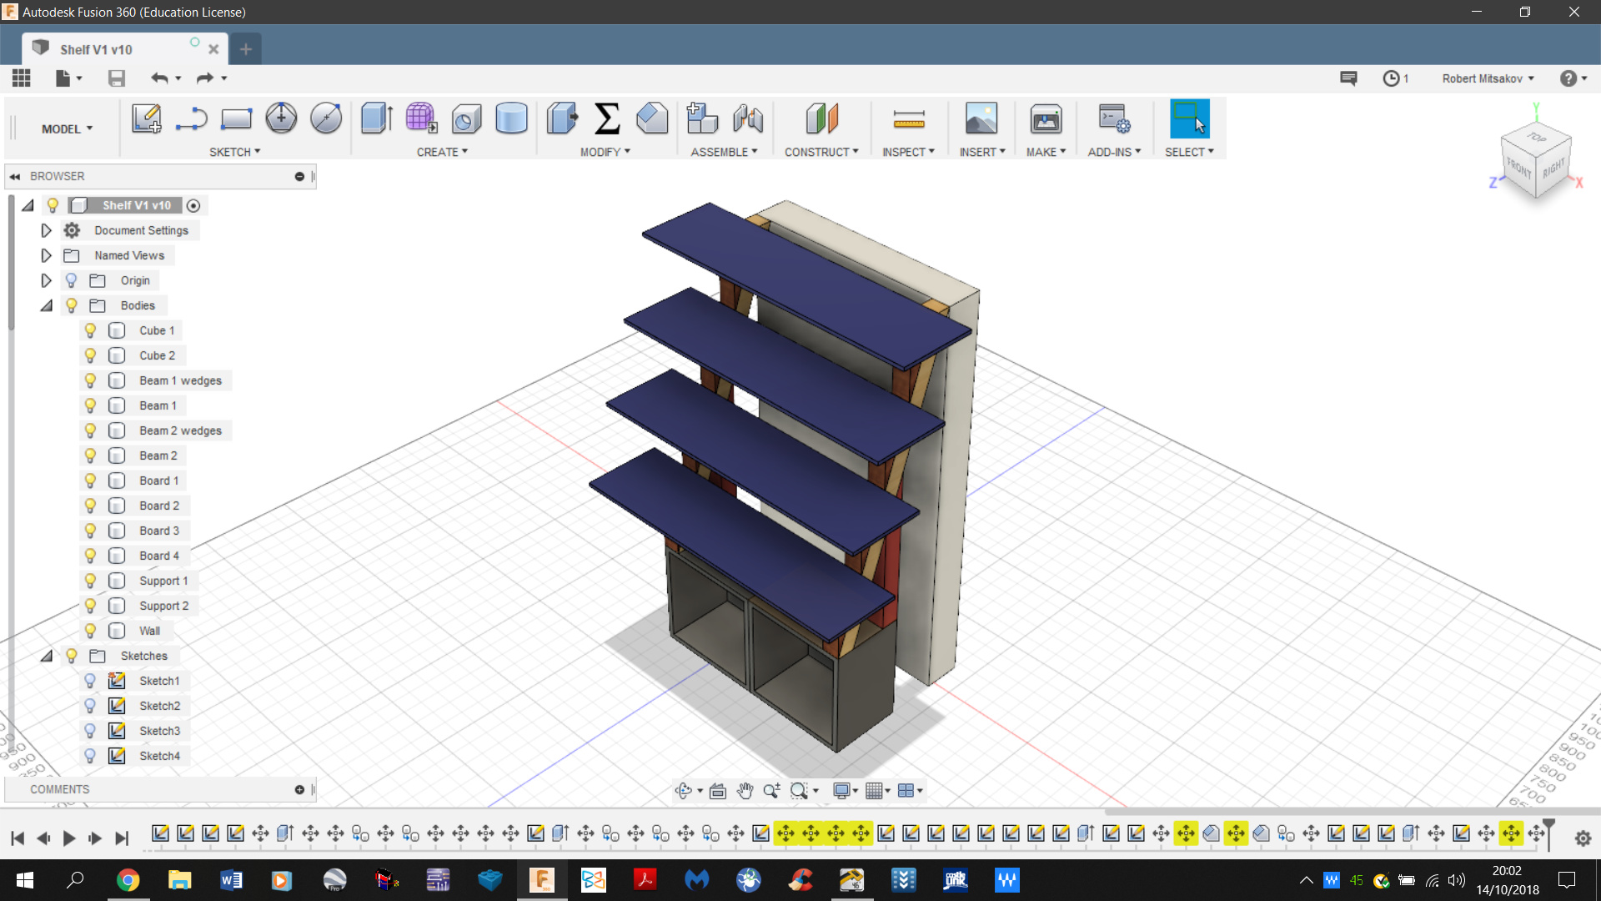The height and width of the screenshot is (901, 1601).
Task: Hide the Wall body
Action: click(x=90, y=631)
